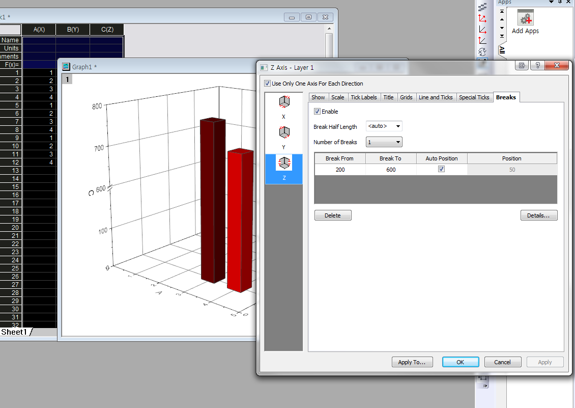Screen dimensions: 575x408
Task: Minimize the worksheet window
Action: [x=292, y=17]
